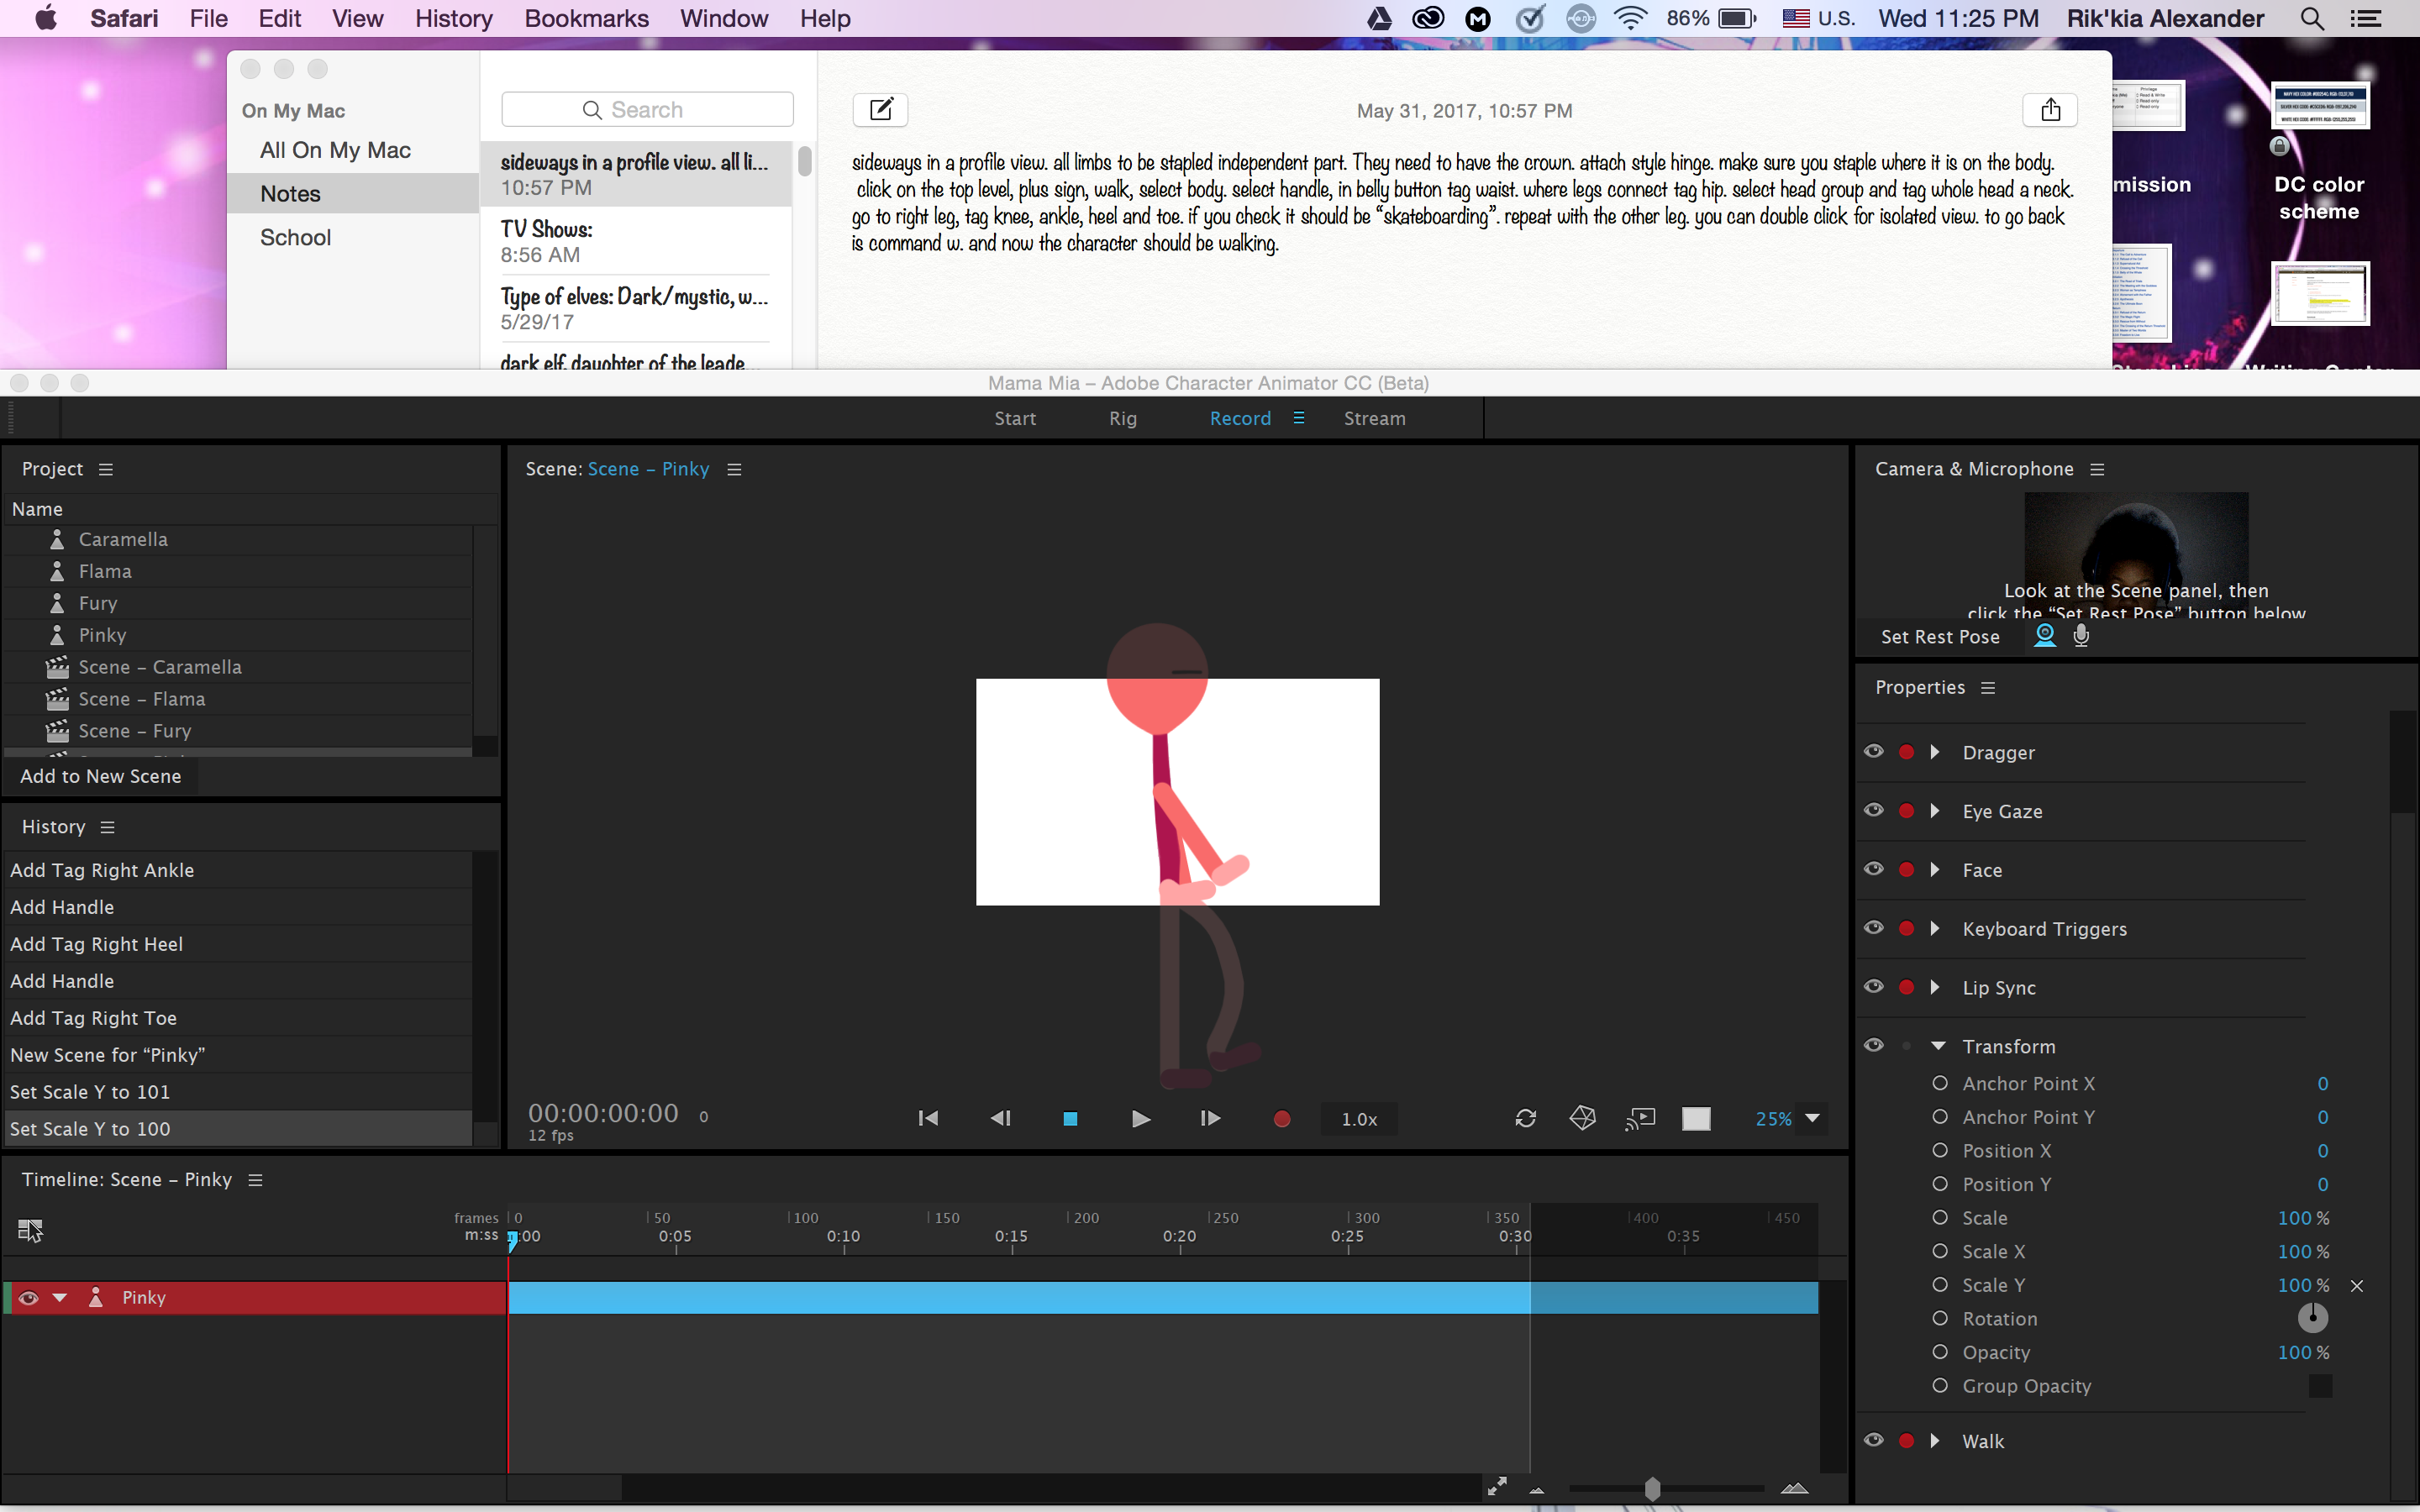Click the step back frame icon
Screen dimensions: 2420x1512
pyautogui.click(x=1002, y=1118)
